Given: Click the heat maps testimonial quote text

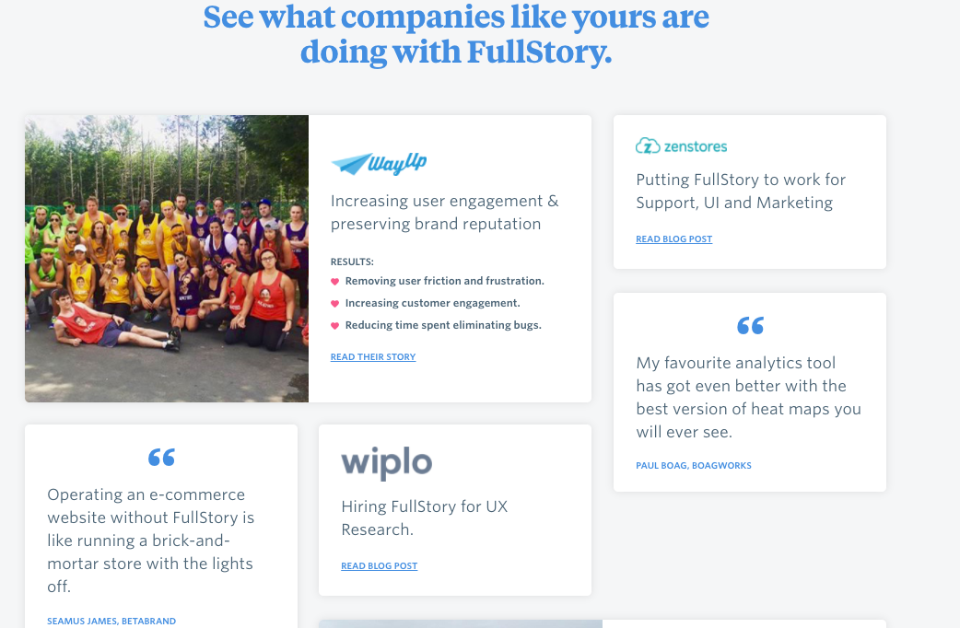Looking at the screenshot, I should tap(748, 397).
